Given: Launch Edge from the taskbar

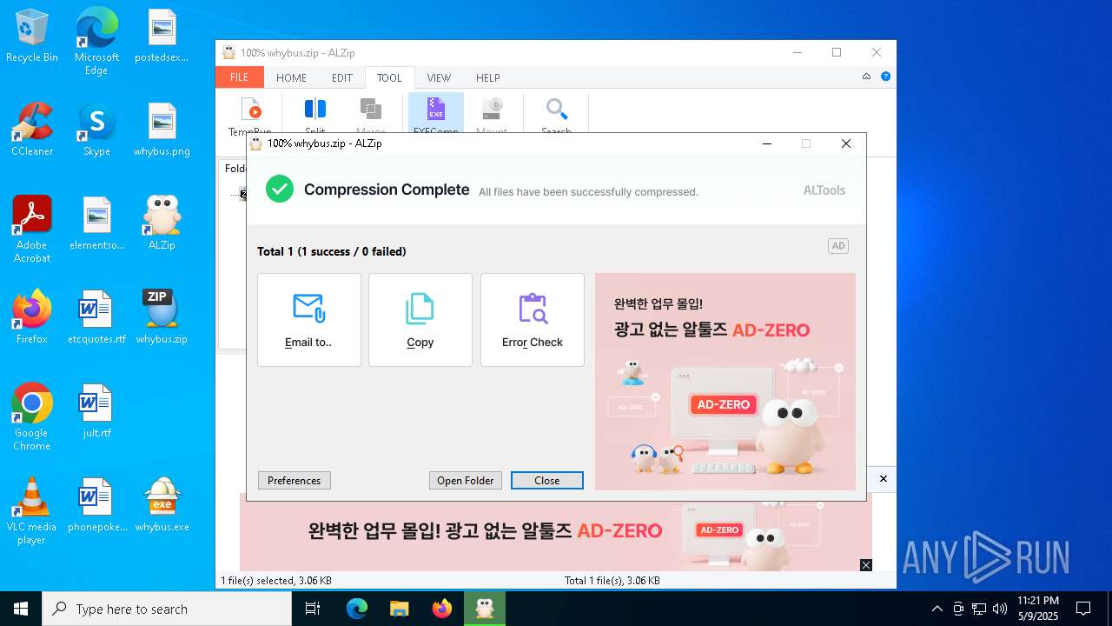Looking at the screenshot, I should pyautogui.click(x=357, y=609).
